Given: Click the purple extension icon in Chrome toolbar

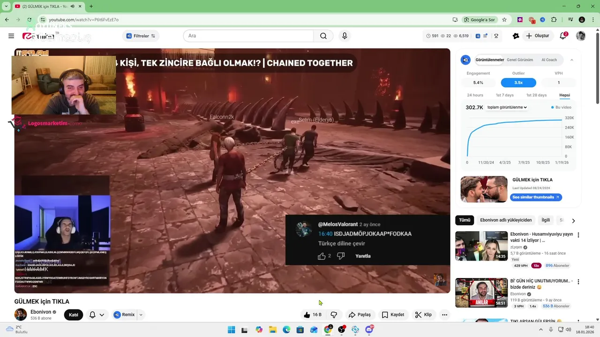Looking at the screenshot, I should click(x=520, y=20).
